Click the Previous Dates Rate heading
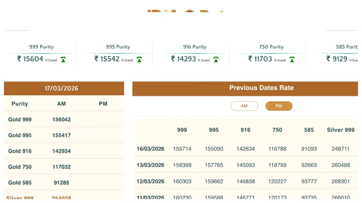 (261, 88)
